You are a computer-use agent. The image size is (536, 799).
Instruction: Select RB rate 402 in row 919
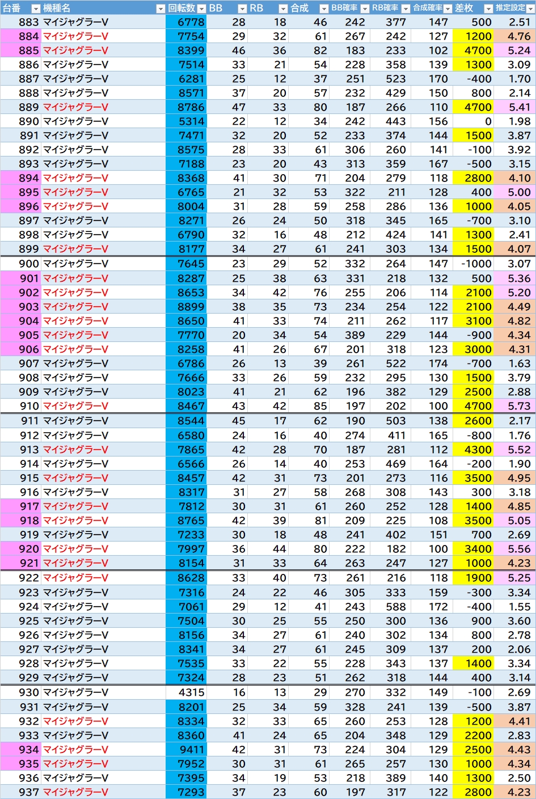[x=391, y=535]
